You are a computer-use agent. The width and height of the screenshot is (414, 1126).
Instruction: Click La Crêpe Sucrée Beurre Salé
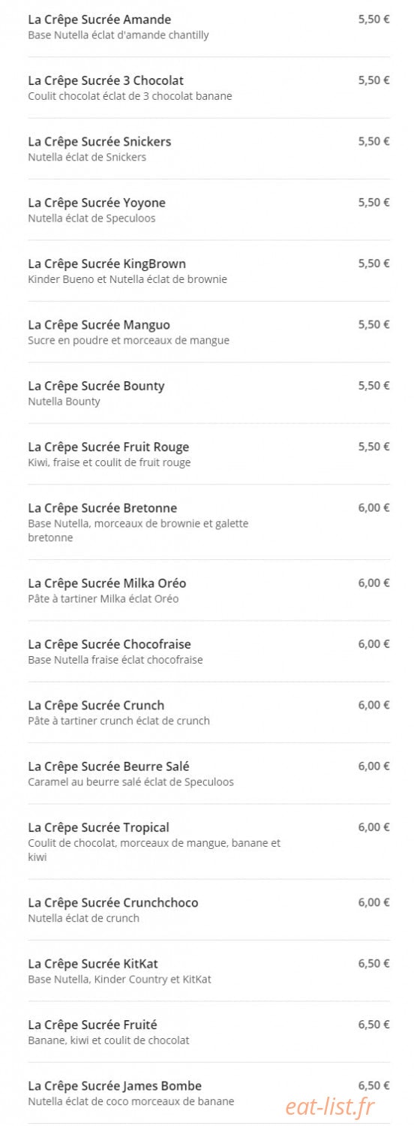click(x=108, y=766)
